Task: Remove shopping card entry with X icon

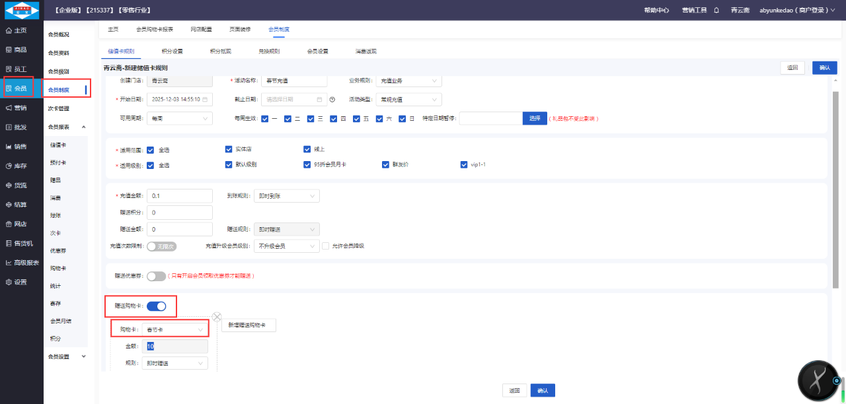Action: pyautogui.click(x=216, y=317)
